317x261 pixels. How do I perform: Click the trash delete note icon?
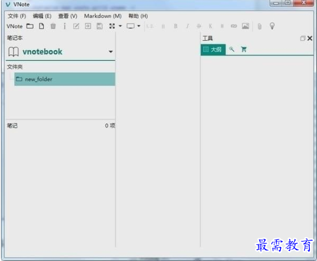coord(53,26)
